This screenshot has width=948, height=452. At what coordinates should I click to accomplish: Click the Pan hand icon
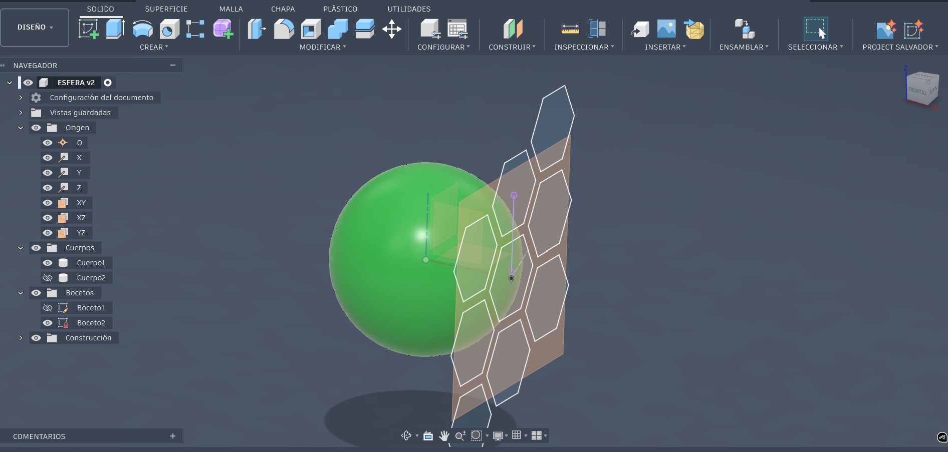(x=444, y=435)
